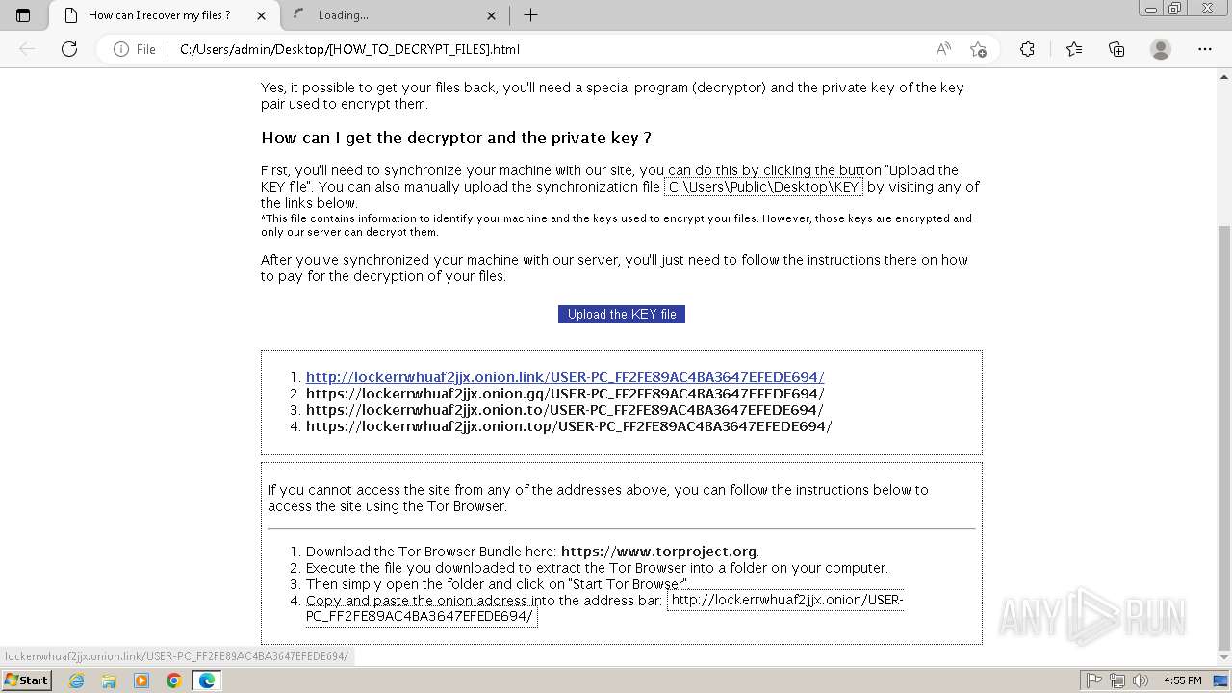Open the tab actions menu icon

[x=23, y=15]
